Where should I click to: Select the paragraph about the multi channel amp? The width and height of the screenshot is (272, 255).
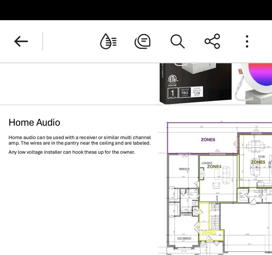coord(80,140)
